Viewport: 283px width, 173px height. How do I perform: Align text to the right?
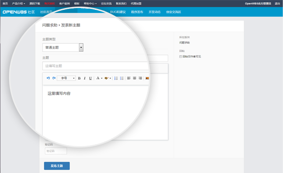140,78
